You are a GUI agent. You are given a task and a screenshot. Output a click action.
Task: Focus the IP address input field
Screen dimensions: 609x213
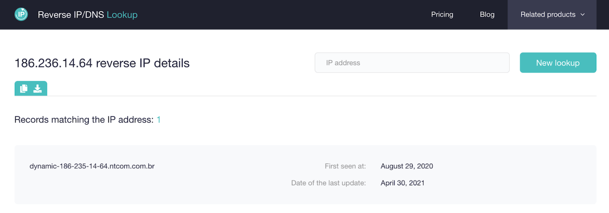(412, 63)
